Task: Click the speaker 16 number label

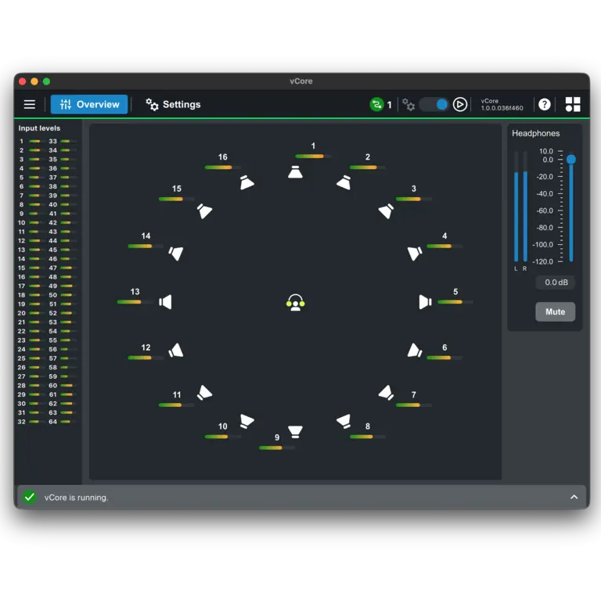Action: [x=223, y=157]
